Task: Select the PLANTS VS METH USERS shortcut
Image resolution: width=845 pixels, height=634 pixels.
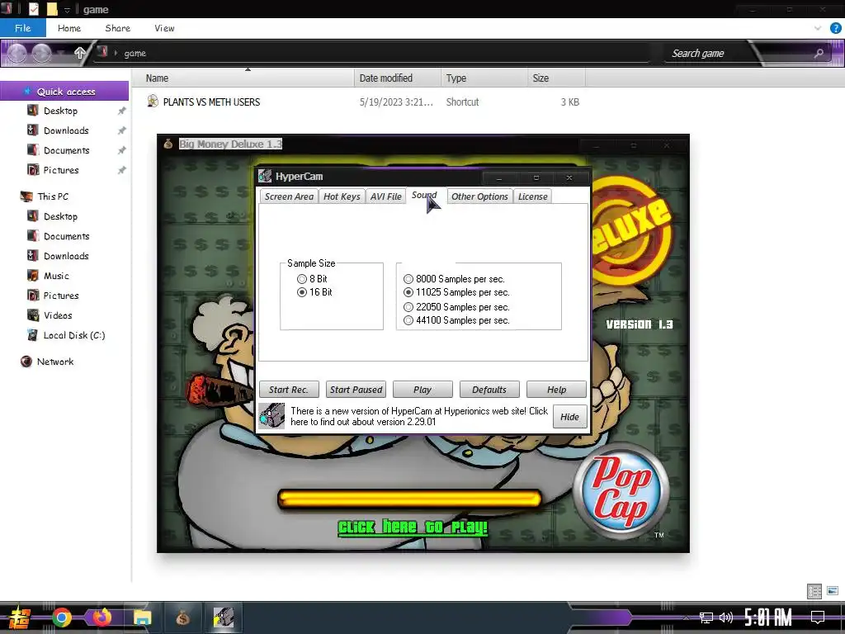Action: [x=211, y=102]
